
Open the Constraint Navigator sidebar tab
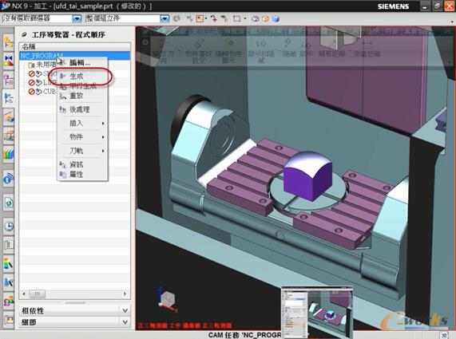pyautogui.click(x=8, y=61)
